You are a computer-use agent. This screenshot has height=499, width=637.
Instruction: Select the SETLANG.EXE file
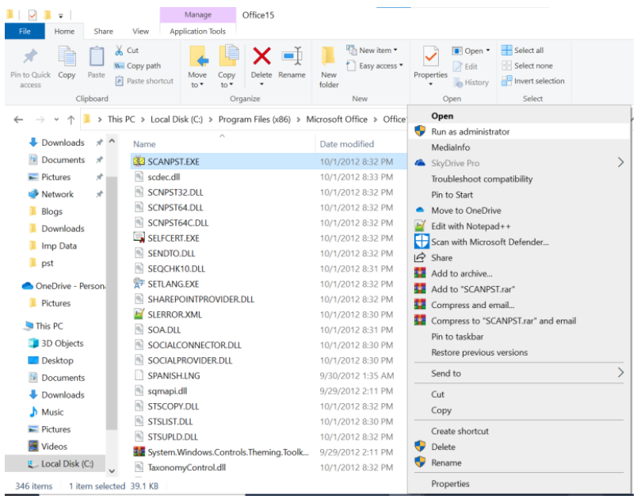click(173, 284)
